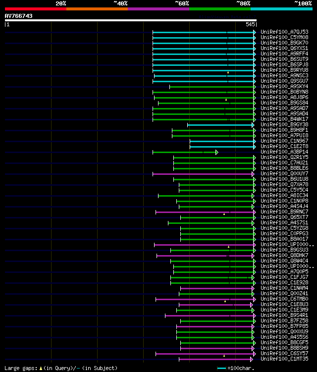The width and height of the screenshot is (317, 372).
Task: Click the UniRef100_Q00UY7 label
Action: 284,174
